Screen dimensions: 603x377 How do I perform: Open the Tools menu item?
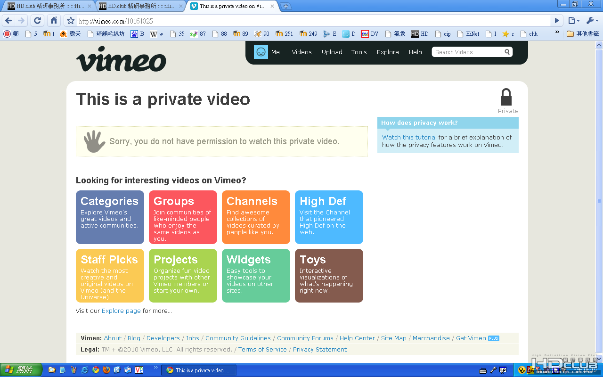click(x=359, y=52)
